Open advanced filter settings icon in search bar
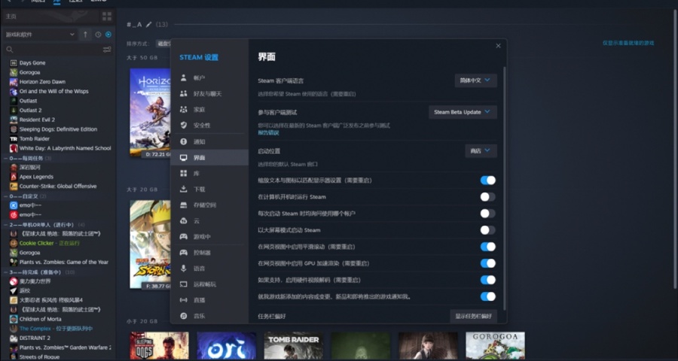Image resolution: width=678 pixels, height=361 pixels. tap(107, 50)
